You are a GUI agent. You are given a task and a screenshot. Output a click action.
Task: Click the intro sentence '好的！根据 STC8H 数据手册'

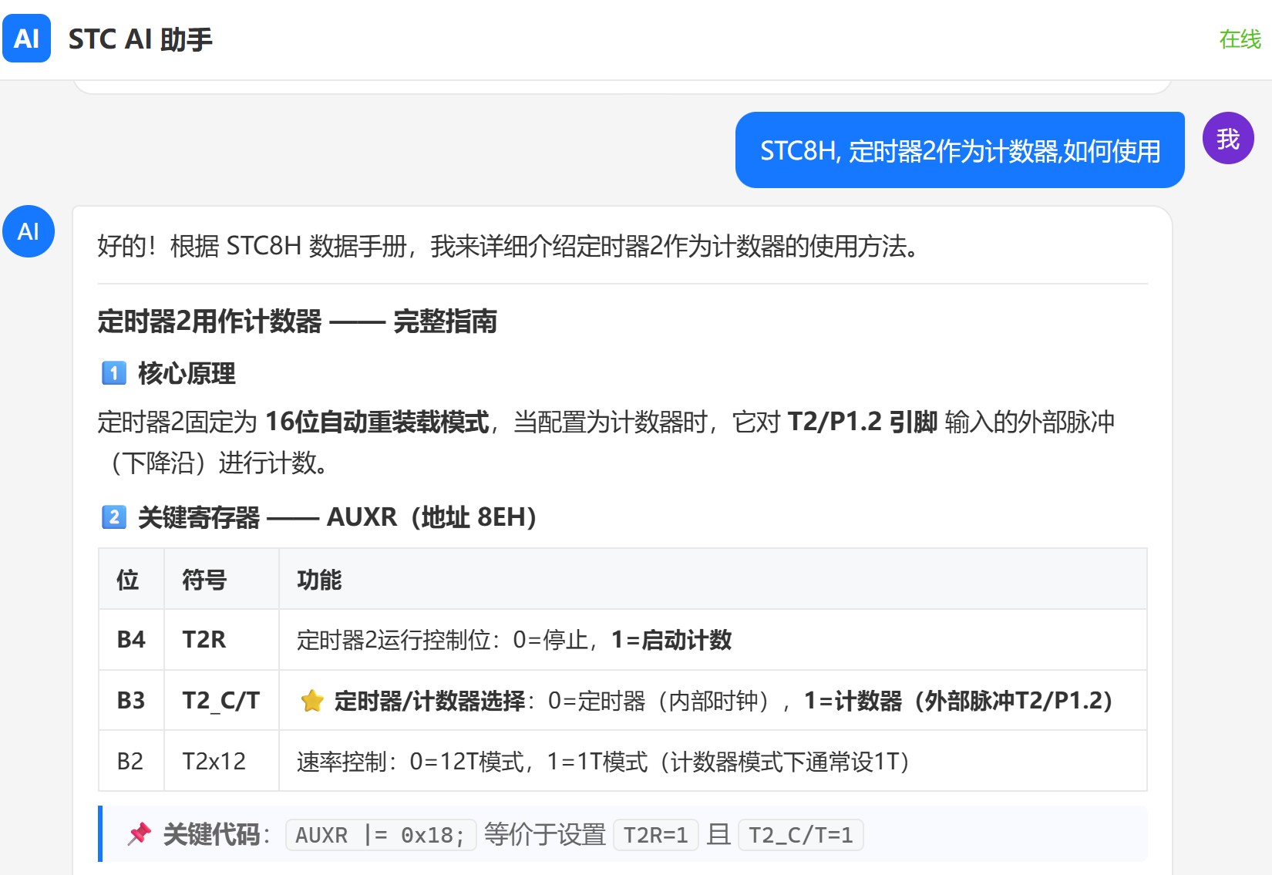click(509, 247)
